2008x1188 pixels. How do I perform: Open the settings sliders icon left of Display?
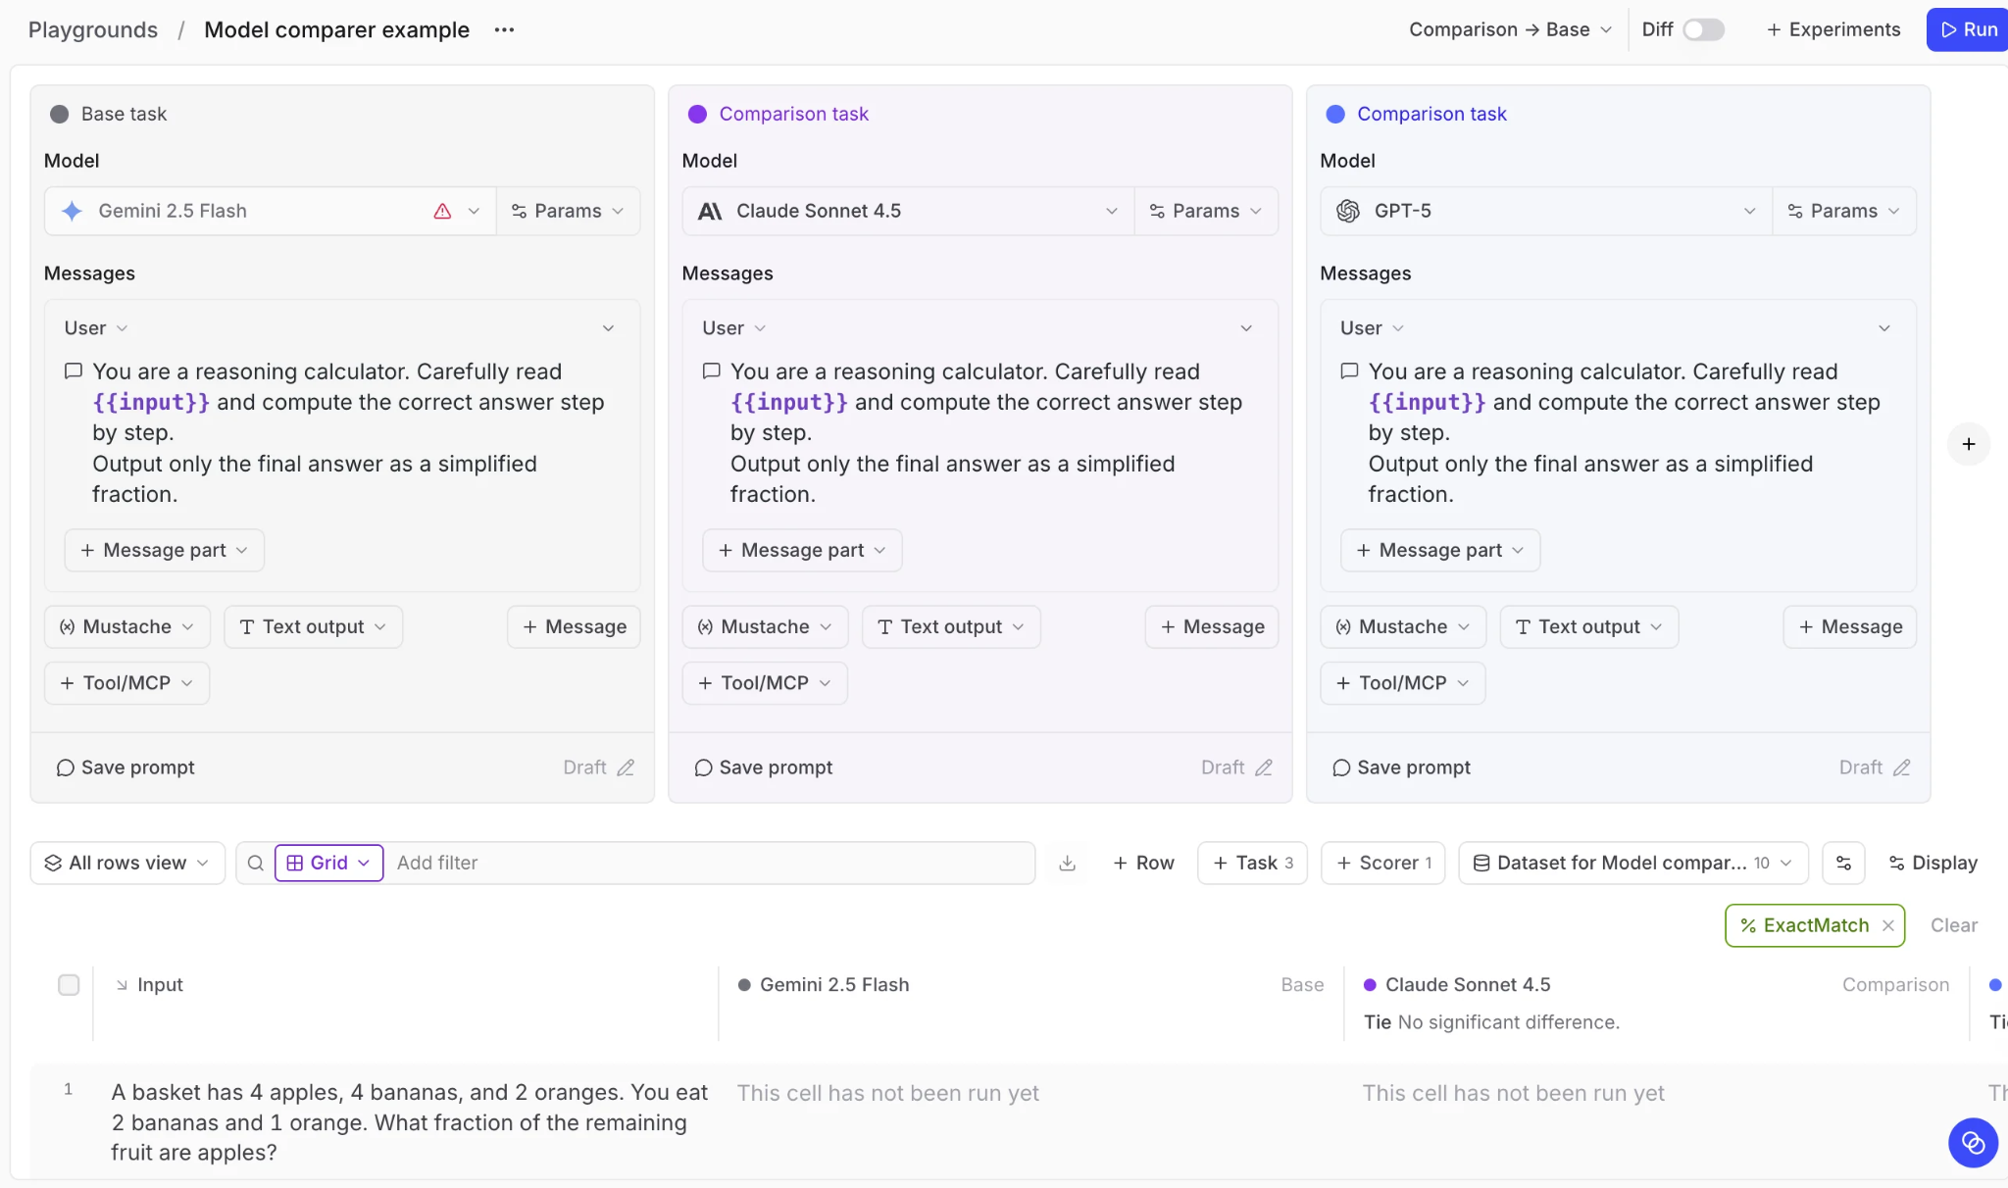(1843, 863)
